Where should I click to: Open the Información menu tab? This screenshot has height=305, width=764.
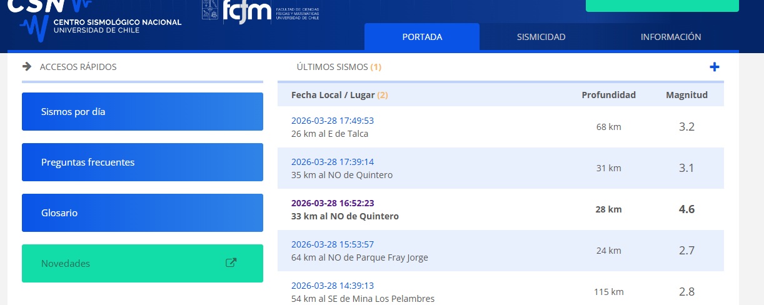(x=670, y=37)
